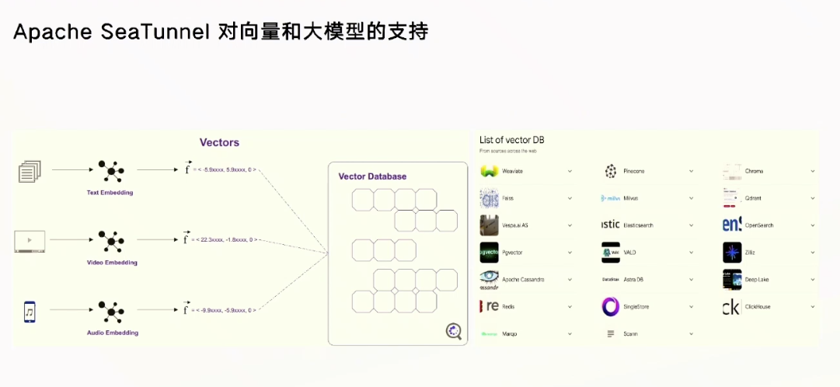Screen dimensions: 840x387
Task: Click the Scann lines icon
Action: 611,334
